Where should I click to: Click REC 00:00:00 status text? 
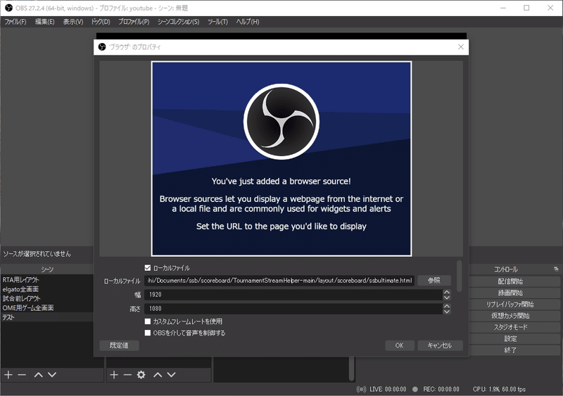point(441,389)
